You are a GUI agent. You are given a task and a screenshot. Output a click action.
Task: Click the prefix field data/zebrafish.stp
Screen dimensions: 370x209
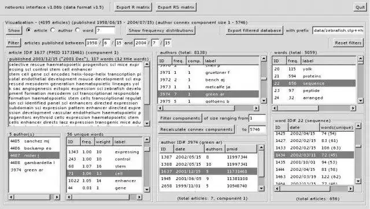click(338, 31)
